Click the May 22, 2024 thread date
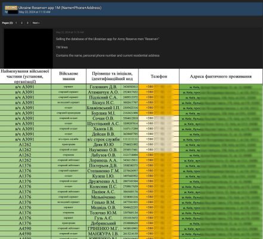Image resolution: width=263 pixels, height=239 pixels. pos(35,12)
